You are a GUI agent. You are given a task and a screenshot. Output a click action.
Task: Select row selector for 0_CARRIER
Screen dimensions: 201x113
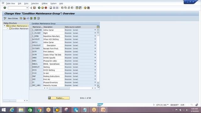[x=31, y=30]
